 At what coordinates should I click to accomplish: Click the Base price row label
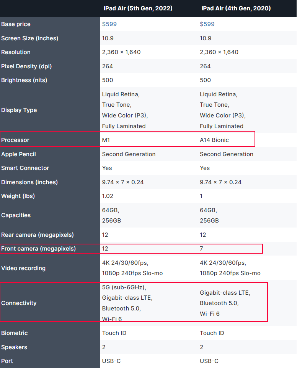coord(16,24)
